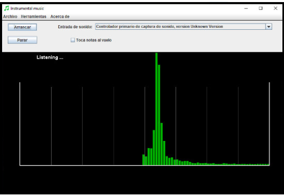284x196 pixels.
Task: Click the Listening status text
Action: (50, 58)
